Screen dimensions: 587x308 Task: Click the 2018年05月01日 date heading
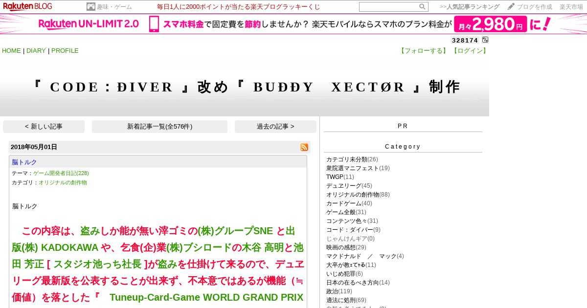point(34,147)
